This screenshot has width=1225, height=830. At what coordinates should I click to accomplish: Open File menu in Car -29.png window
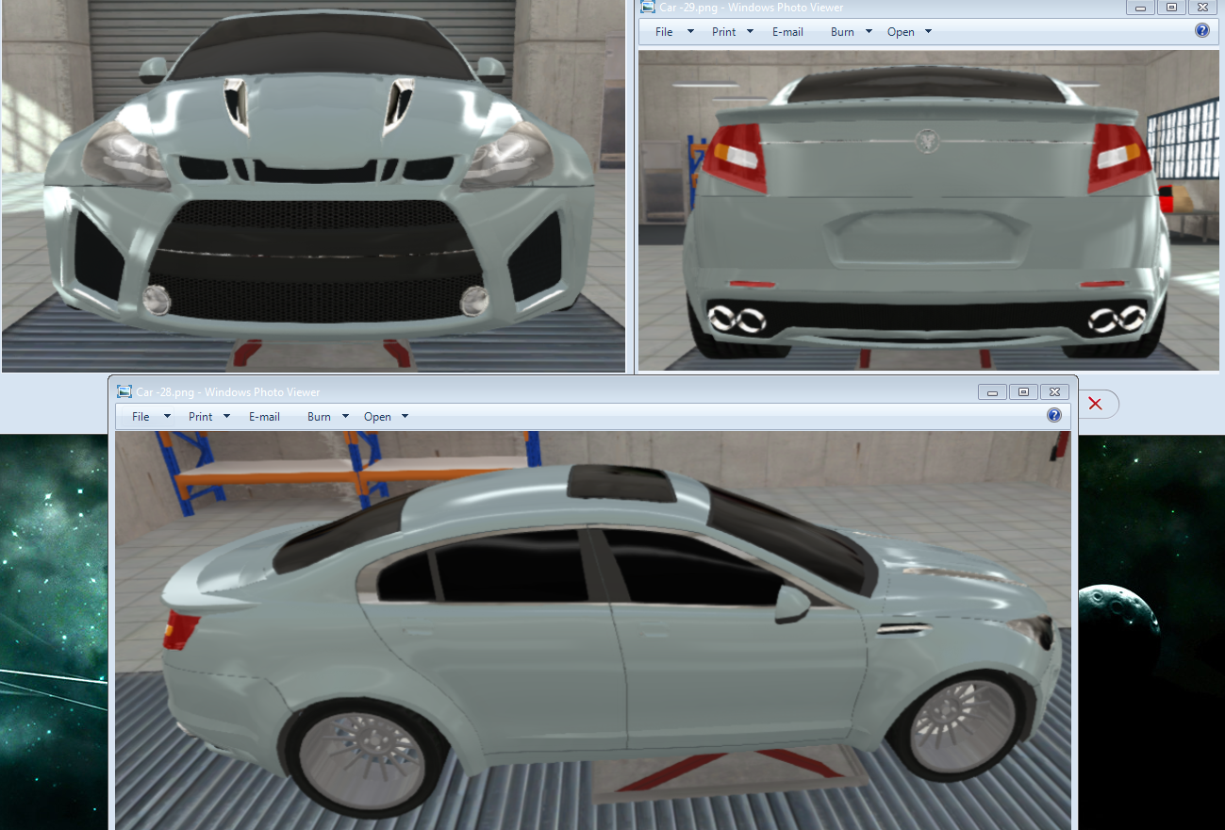[664, 31]
